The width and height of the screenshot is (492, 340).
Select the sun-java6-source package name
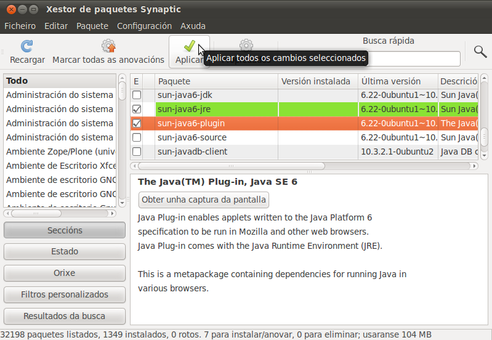coord(192,137)
